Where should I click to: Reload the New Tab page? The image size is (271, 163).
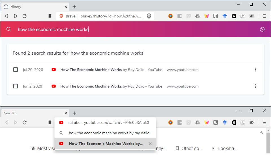25,122
